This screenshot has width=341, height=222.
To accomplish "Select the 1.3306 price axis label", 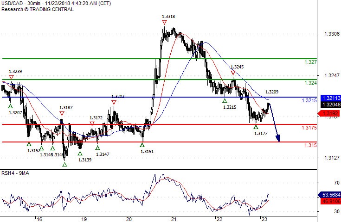I will [332, 34].
